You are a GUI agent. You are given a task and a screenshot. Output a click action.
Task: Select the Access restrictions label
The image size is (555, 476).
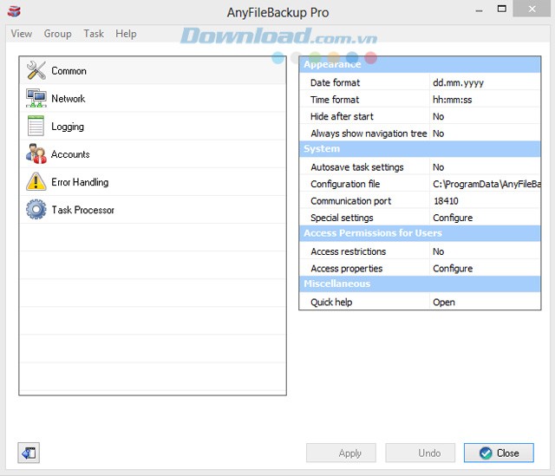[x=349, y=251]
